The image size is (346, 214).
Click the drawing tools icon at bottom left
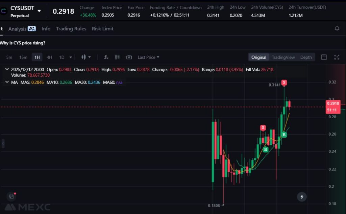click(x=11, y=196)
